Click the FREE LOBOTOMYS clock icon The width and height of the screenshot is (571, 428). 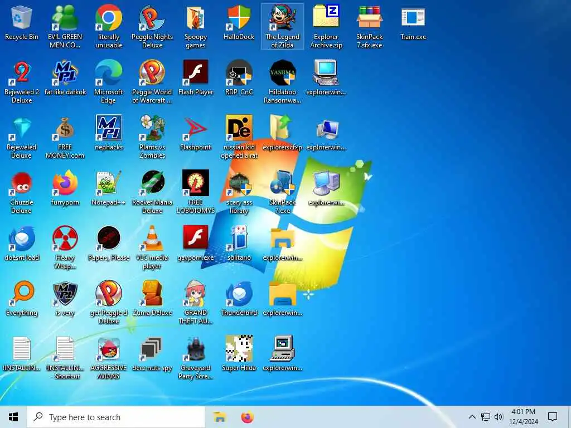(196, 183)
